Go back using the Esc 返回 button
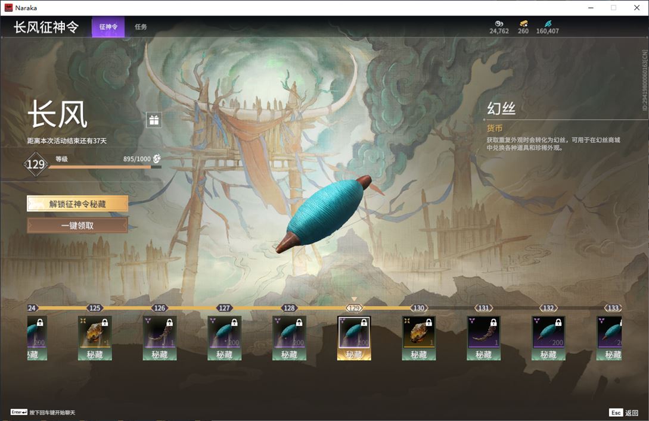The width and height of the screenshot is (649, 421). [624, 413]
